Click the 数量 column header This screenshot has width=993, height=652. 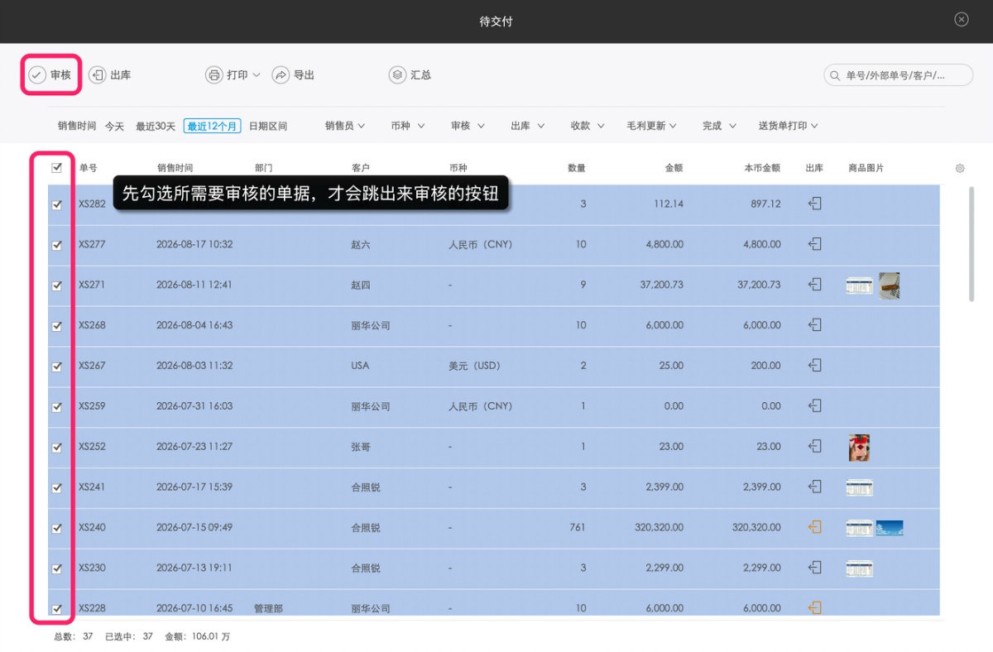click(577, 168)
